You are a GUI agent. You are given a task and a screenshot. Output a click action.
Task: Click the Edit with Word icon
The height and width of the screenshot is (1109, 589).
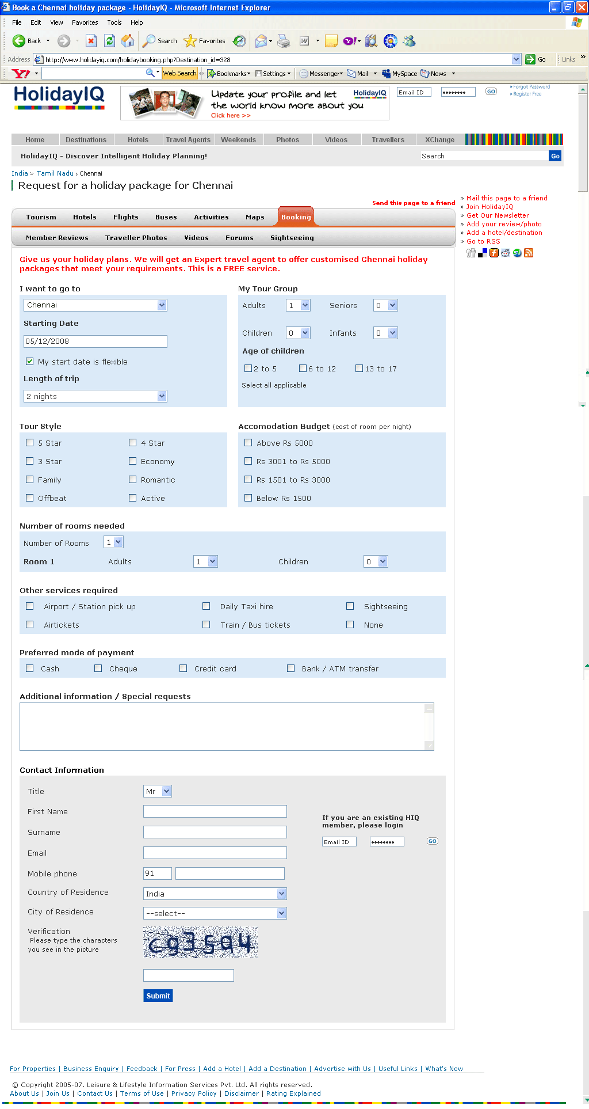tap(304, 41)
